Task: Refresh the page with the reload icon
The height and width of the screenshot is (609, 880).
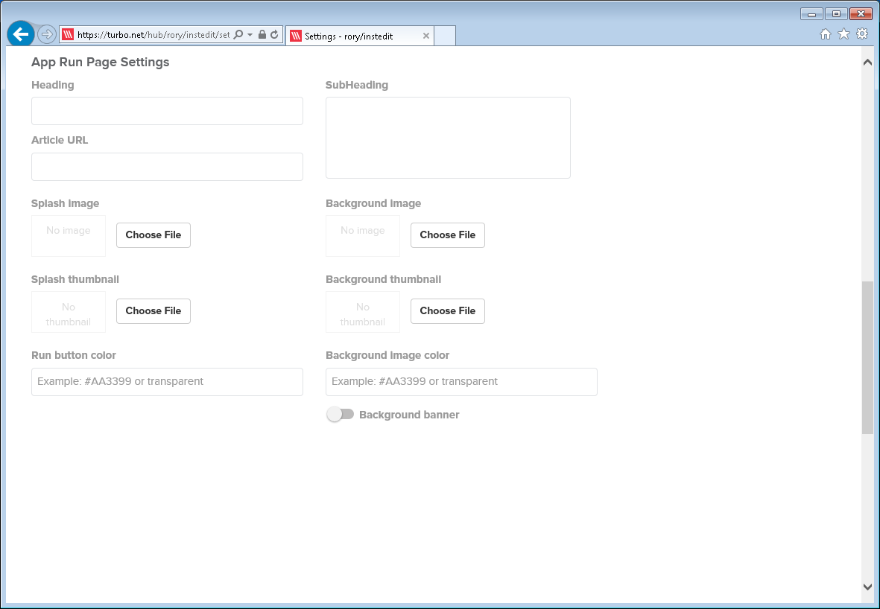Action: click(274, 35)
